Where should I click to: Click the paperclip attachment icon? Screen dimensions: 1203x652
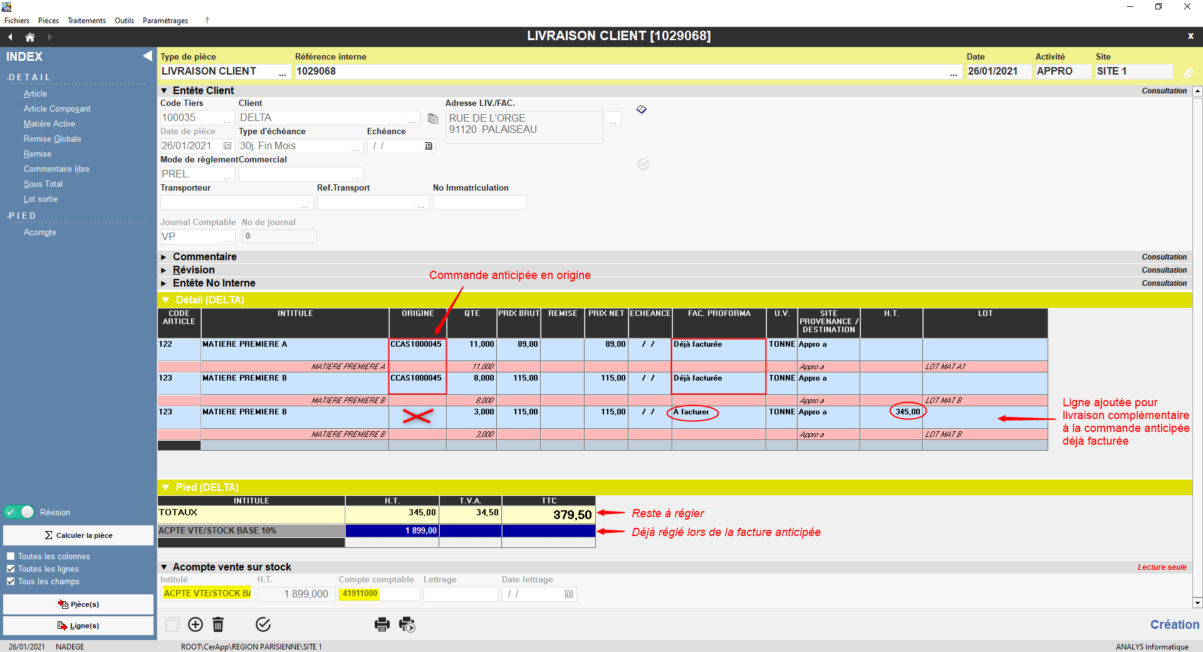[1188, 73]
